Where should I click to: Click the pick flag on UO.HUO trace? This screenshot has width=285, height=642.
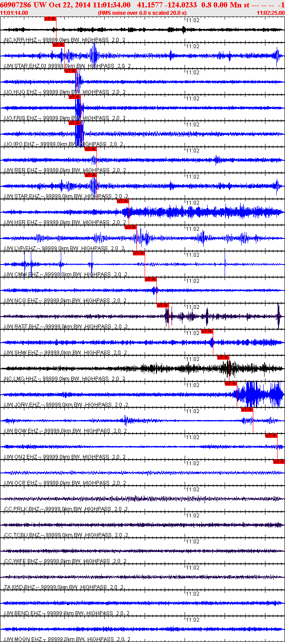click(70, 71)
